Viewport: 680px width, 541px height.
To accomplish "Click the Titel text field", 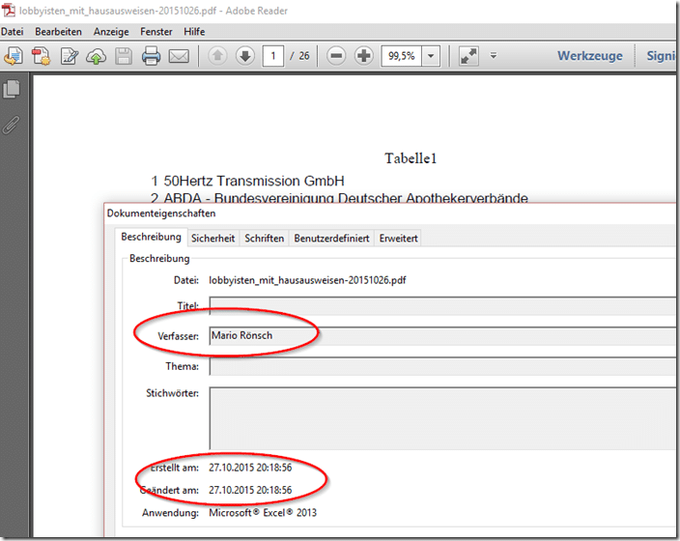I will click(x=442, y=306).
